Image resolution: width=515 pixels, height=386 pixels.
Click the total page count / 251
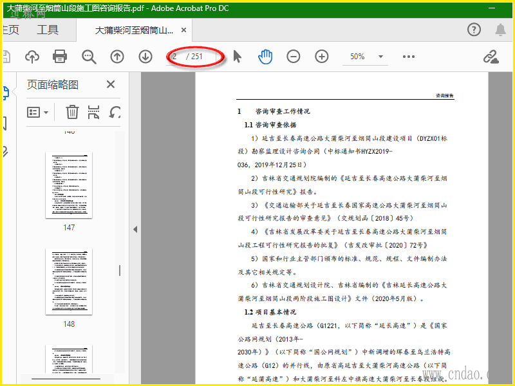(x=194, y=57)
